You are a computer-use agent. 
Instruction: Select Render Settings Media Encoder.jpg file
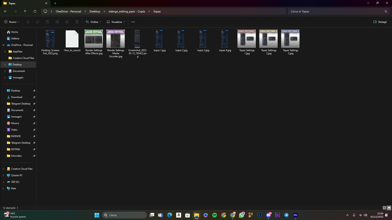[116, 44]
